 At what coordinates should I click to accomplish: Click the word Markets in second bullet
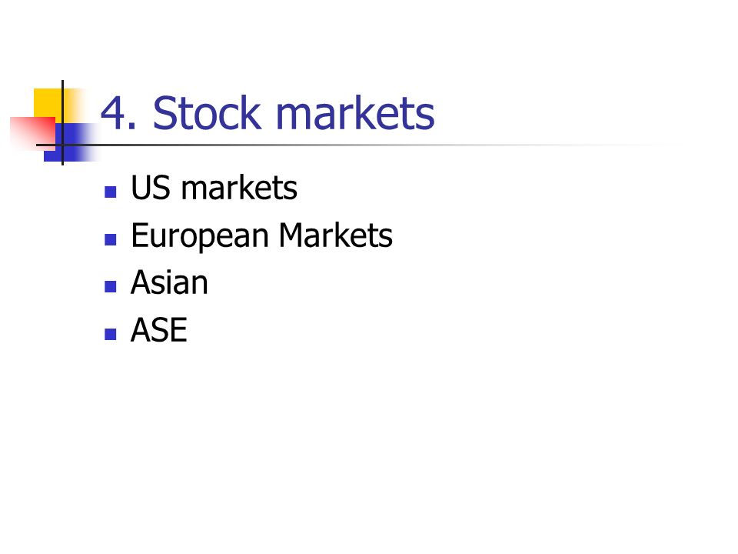click(x=336, y=235)
